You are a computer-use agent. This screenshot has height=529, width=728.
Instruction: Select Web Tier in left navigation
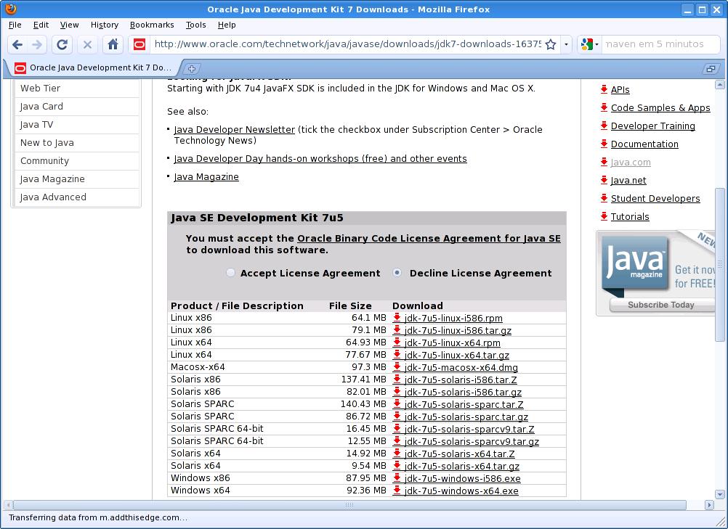click(x=77, y=88)
